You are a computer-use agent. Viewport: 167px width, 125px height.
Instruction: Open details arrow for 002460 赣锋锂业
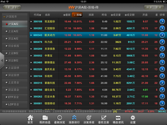click(162, 62)
